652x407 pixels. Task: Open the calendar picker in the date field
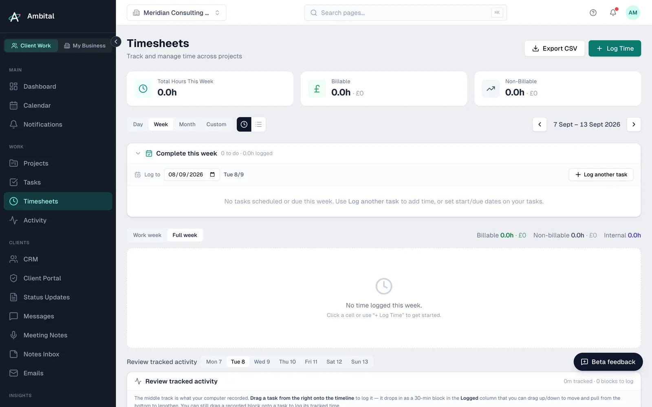tap(212, 175)
